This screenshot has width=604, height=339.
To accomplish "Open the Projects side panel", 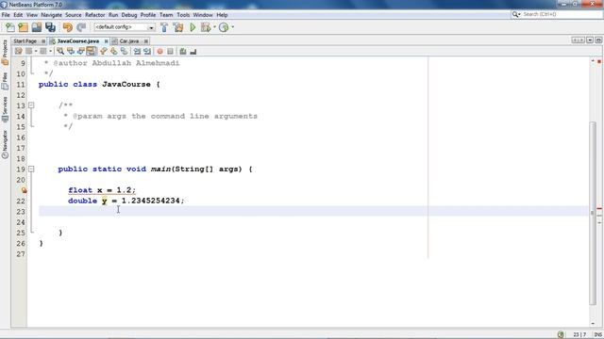I will (5, 53).
